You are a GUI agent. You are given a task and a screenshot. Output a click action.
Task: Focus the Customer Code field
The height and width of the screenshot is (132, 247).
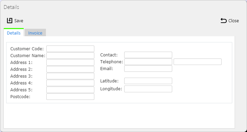70,49
